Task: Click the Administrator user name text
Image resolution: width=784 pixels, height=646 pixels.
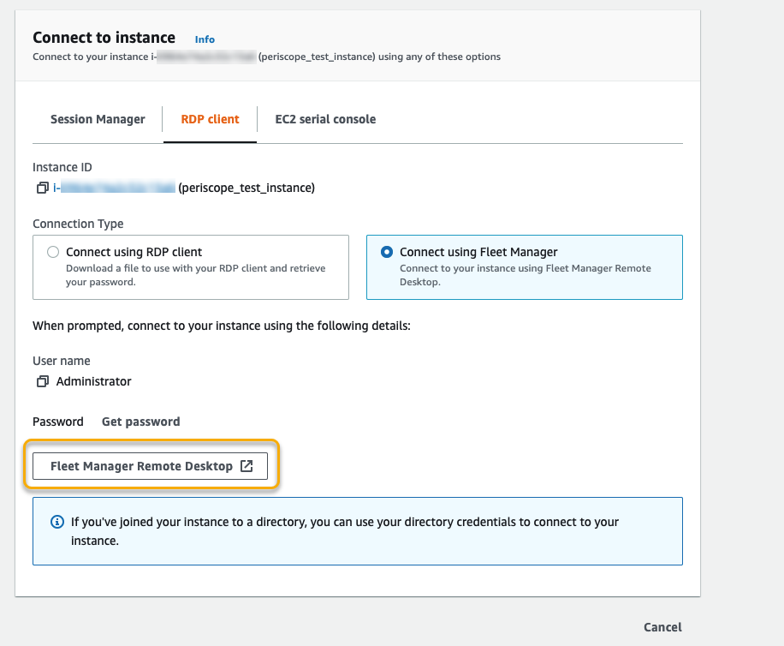Action: tap(94, 381)
